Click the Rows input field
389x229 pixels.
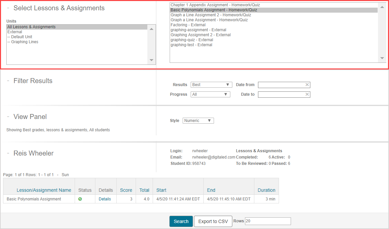268,221
